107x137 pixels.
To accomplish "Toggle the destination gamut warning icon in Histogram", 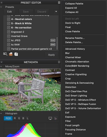I will point(56,118).
